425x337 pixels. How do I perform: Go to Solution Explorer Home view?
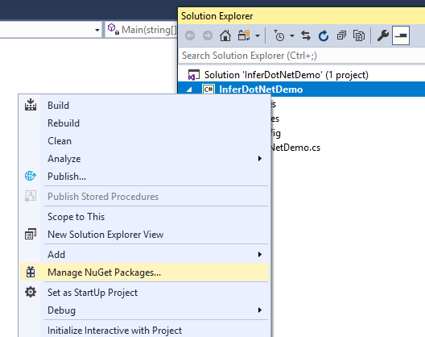tap(225, 35)
